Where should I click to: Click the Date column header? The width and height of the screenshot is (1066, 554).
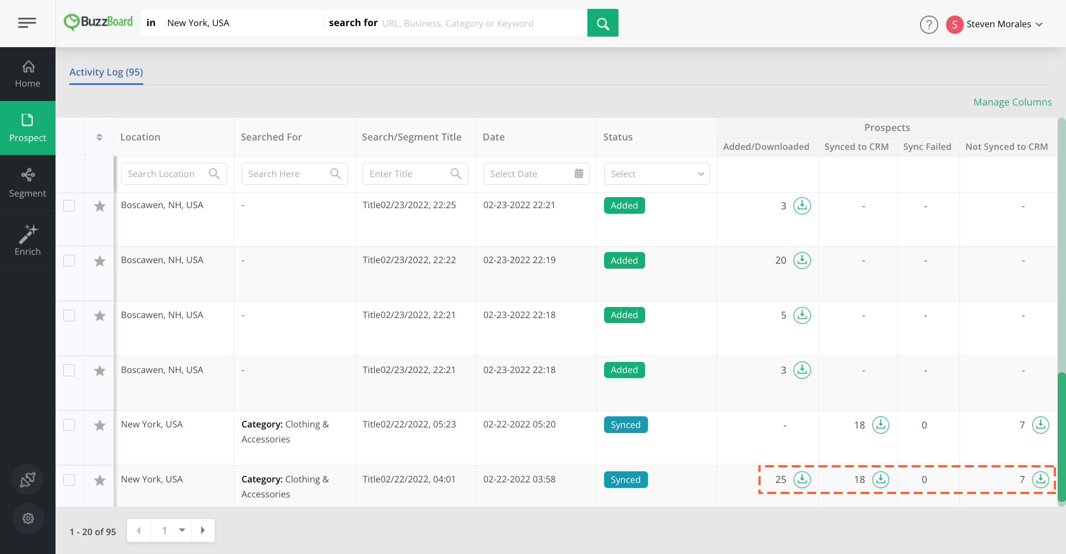(x=494, y=137)
